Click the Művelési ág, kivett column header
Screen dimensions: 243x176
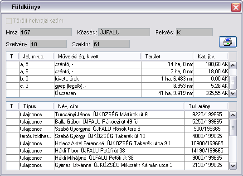click(x=97, y=57)
